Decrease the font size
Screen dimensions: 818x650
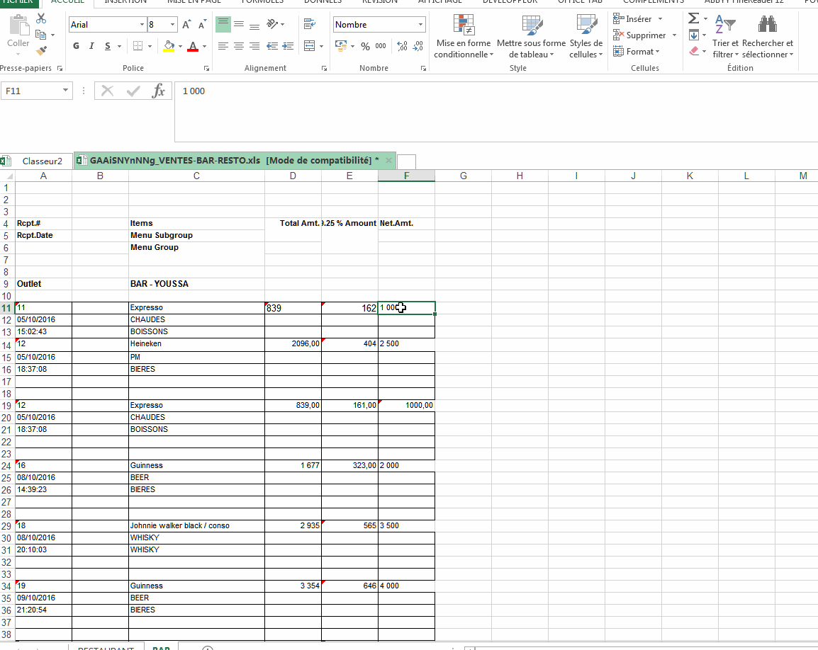[203, 25]
